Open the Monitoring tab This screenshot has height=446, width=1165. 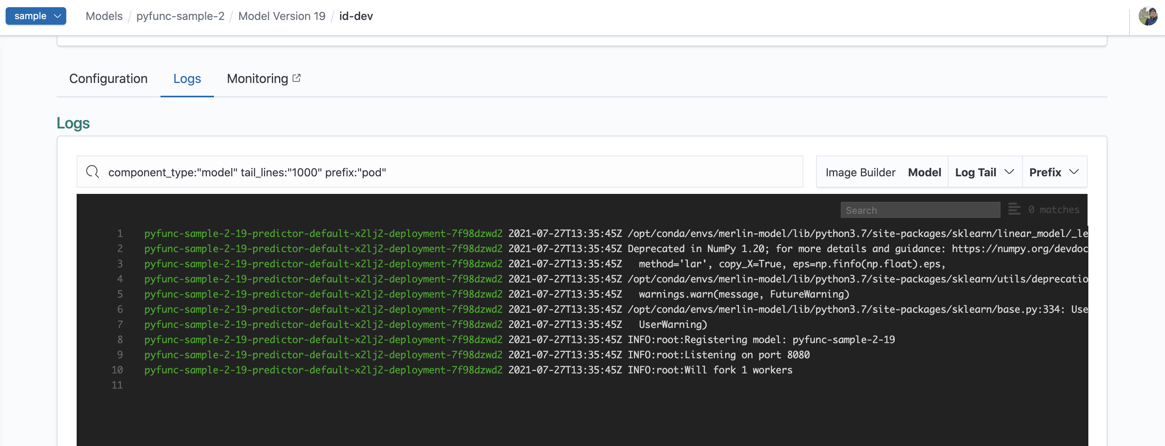(x=258, y=79)
